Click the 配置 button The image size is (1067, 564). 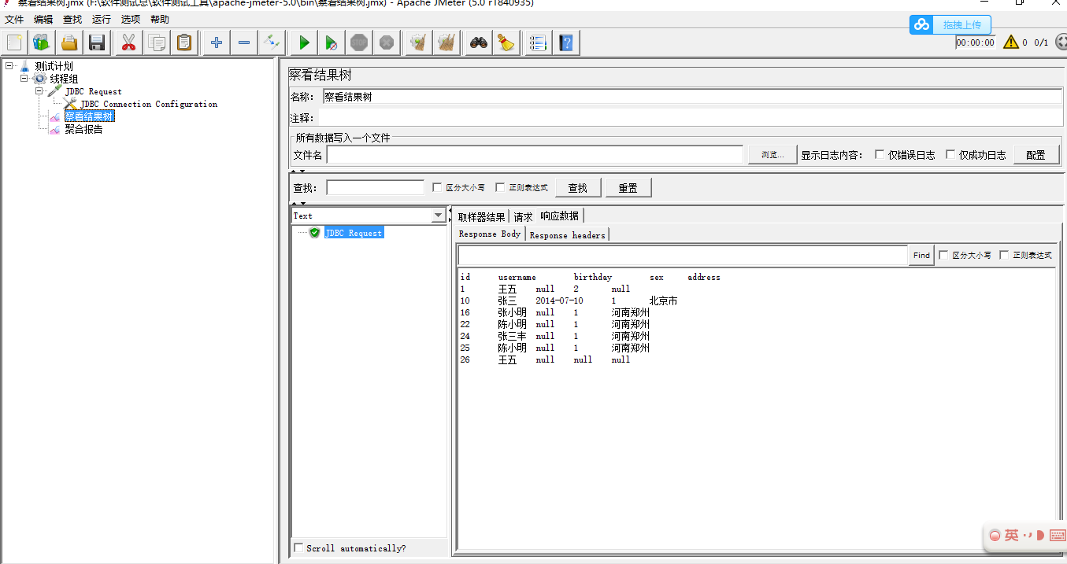(1036, 155)
